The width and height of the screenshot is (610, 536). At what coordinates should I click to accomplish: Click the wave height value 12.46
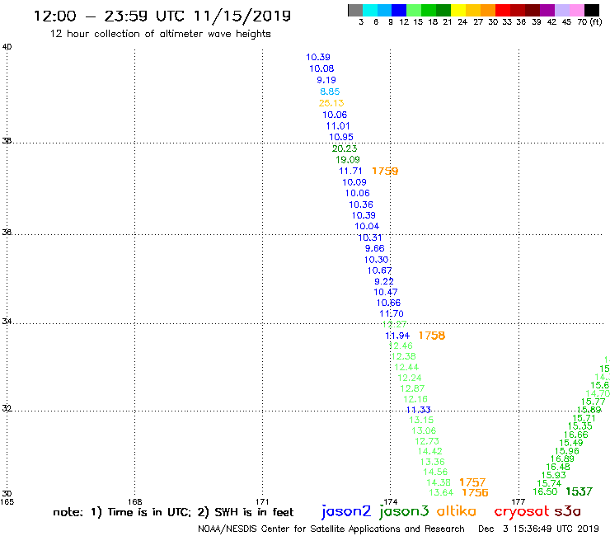(x=401, y=346)
